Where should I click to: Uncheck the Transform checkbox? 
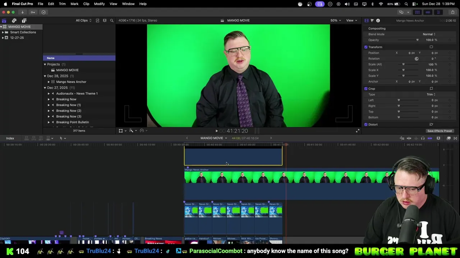(x=366, y=47)
